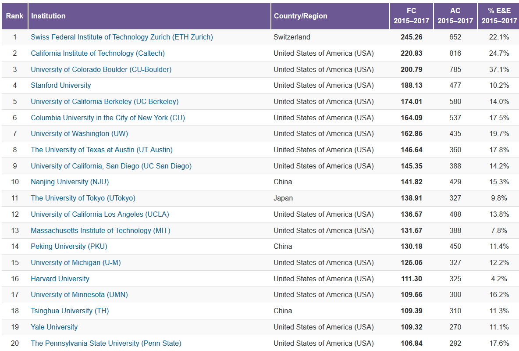Select FC value 200.79

point(412,70)
